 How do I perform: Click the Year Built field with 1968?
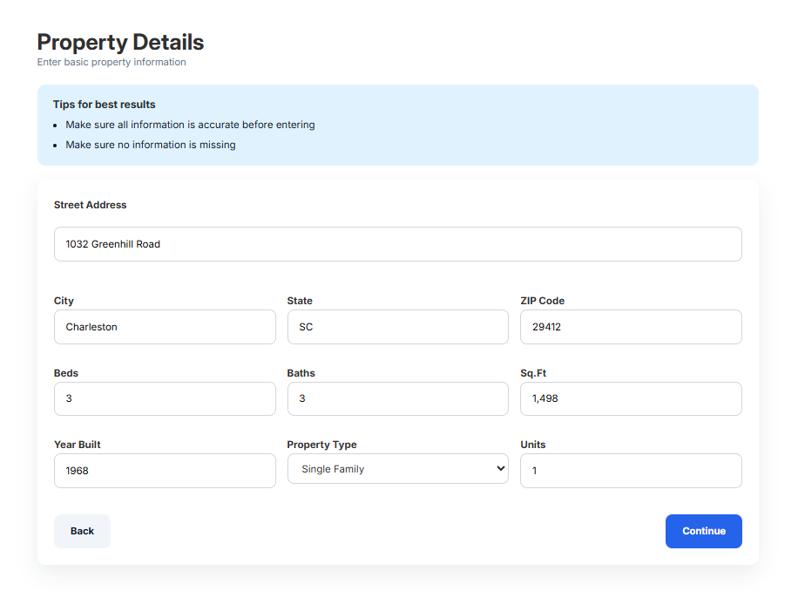(x=165, y=471)
